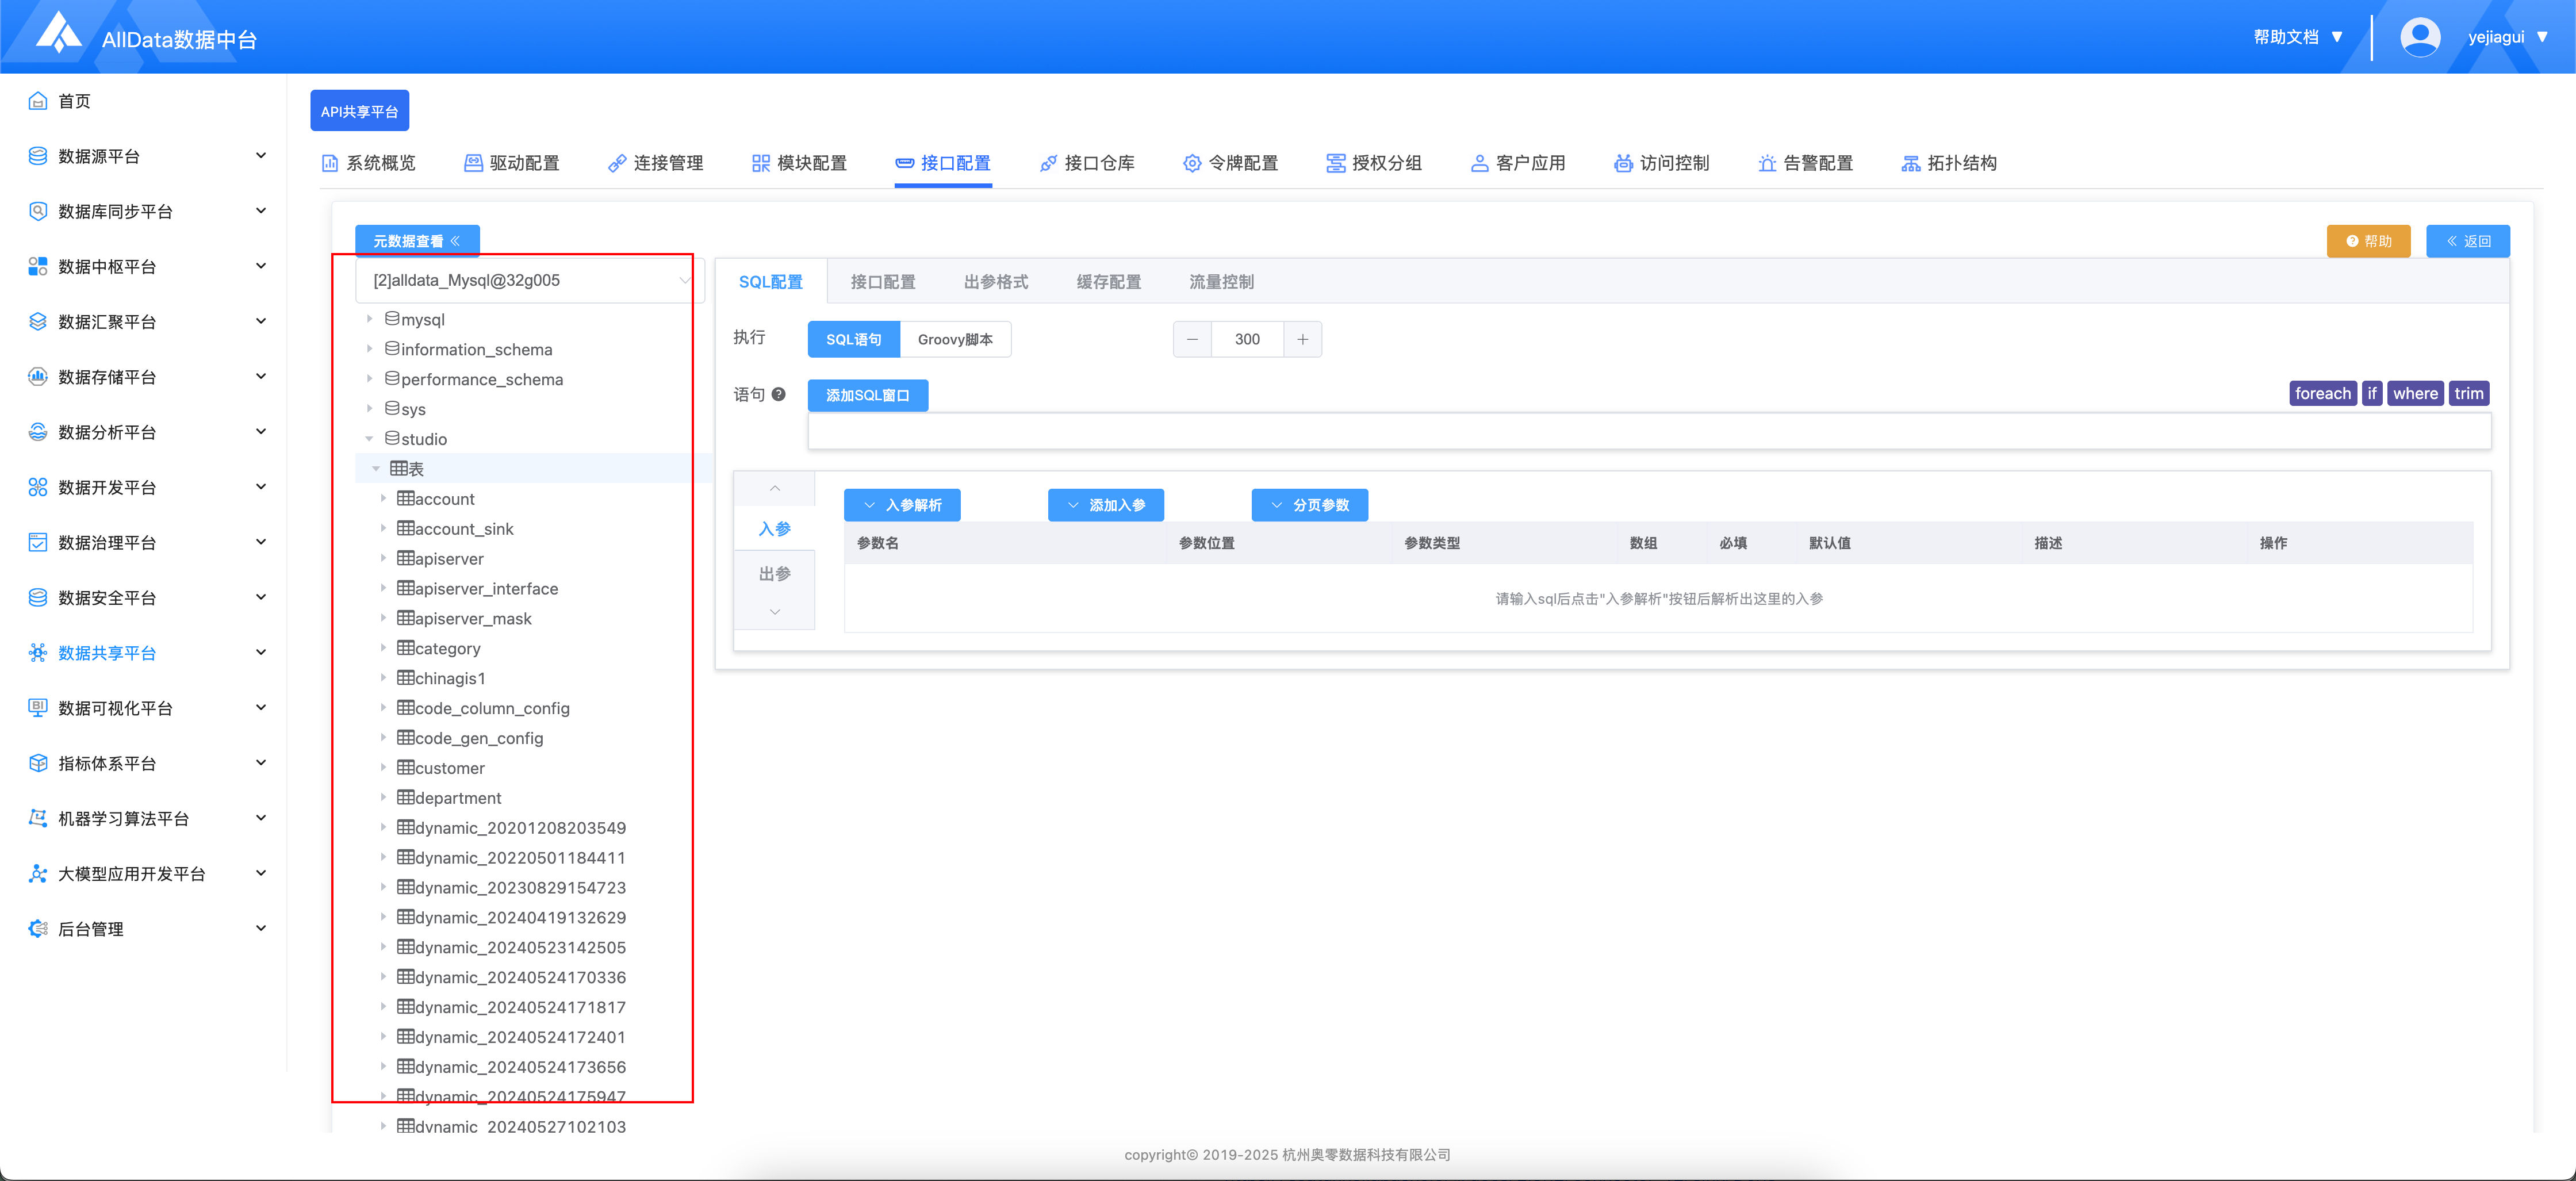This screenshot has width=2576, height=1181.
Task: Open the alldata_Mysql datasource dropdown
Action: point(529,281)
